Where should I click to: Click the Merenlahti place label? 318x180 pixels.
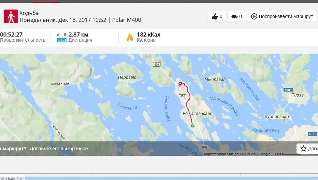point(61,84)
